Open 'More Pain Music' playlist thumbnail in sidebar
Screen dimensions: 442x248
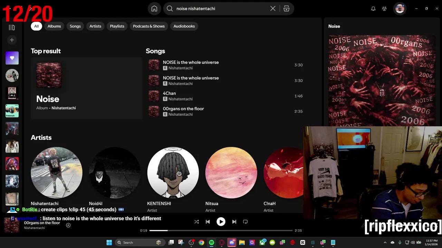(x=12, y=93)
